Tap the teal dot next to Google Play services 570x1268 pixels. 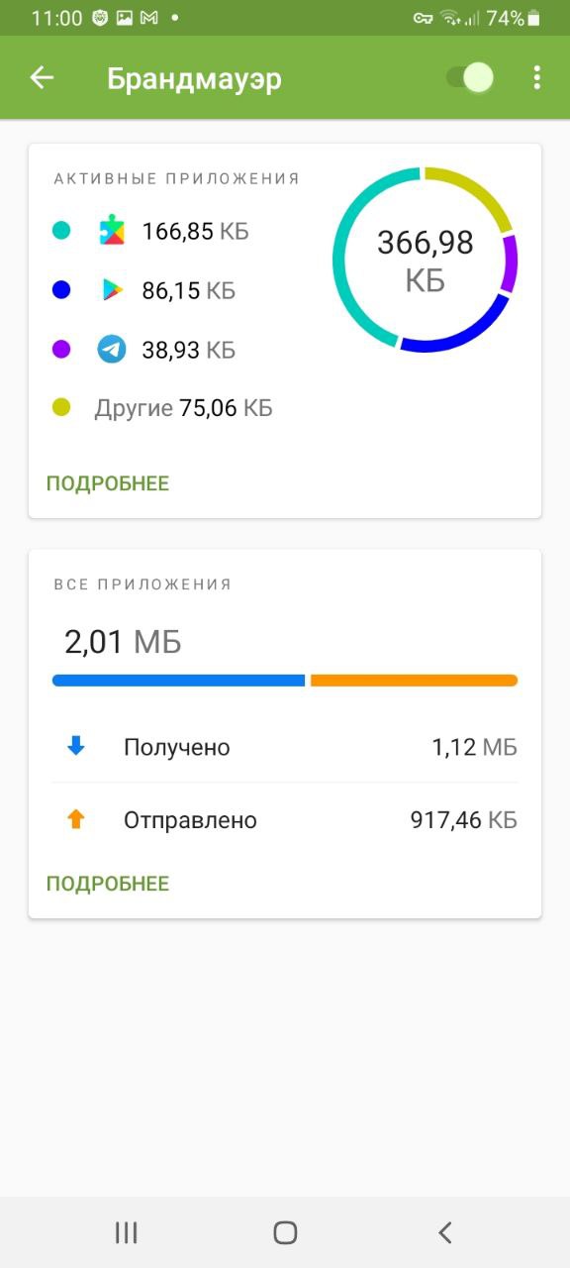click(x=61, y=230)
